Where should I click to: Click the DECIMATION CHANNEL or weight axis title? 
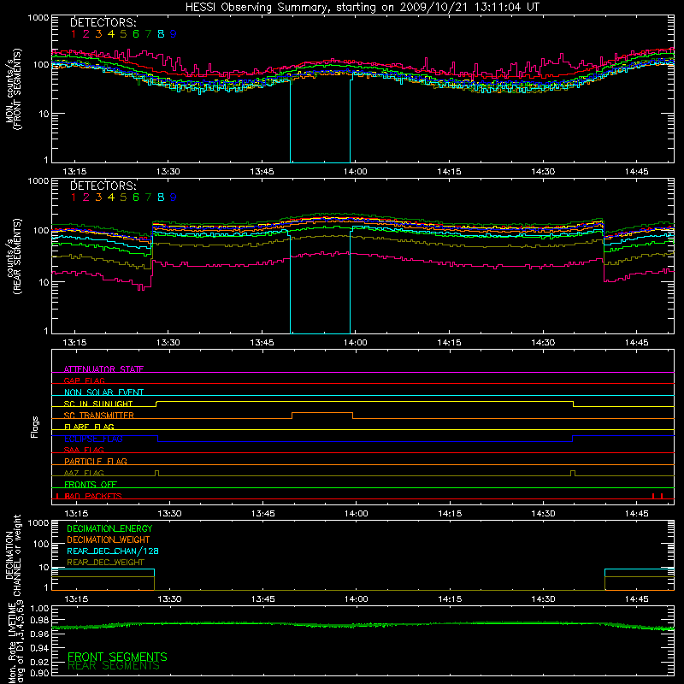(x=13, y=555)
